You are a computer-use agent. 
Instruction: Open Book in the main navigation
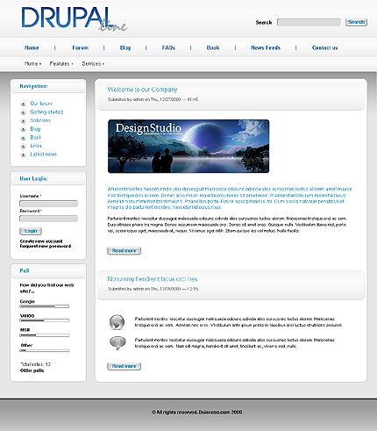click(213, 47)
